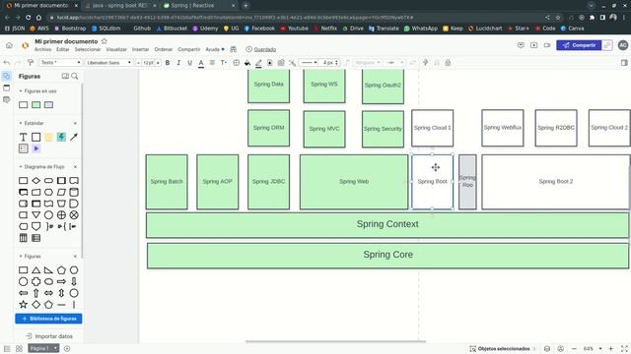Search shapes with the magnifier icon

click(x=75, y=76)
